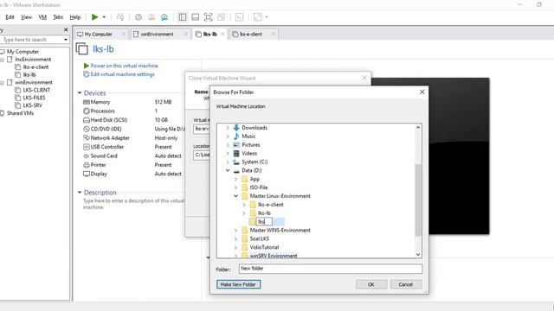
Task: Select LKS-FILES VM in library
Action: pyautogui.click(x=34, y=98)
